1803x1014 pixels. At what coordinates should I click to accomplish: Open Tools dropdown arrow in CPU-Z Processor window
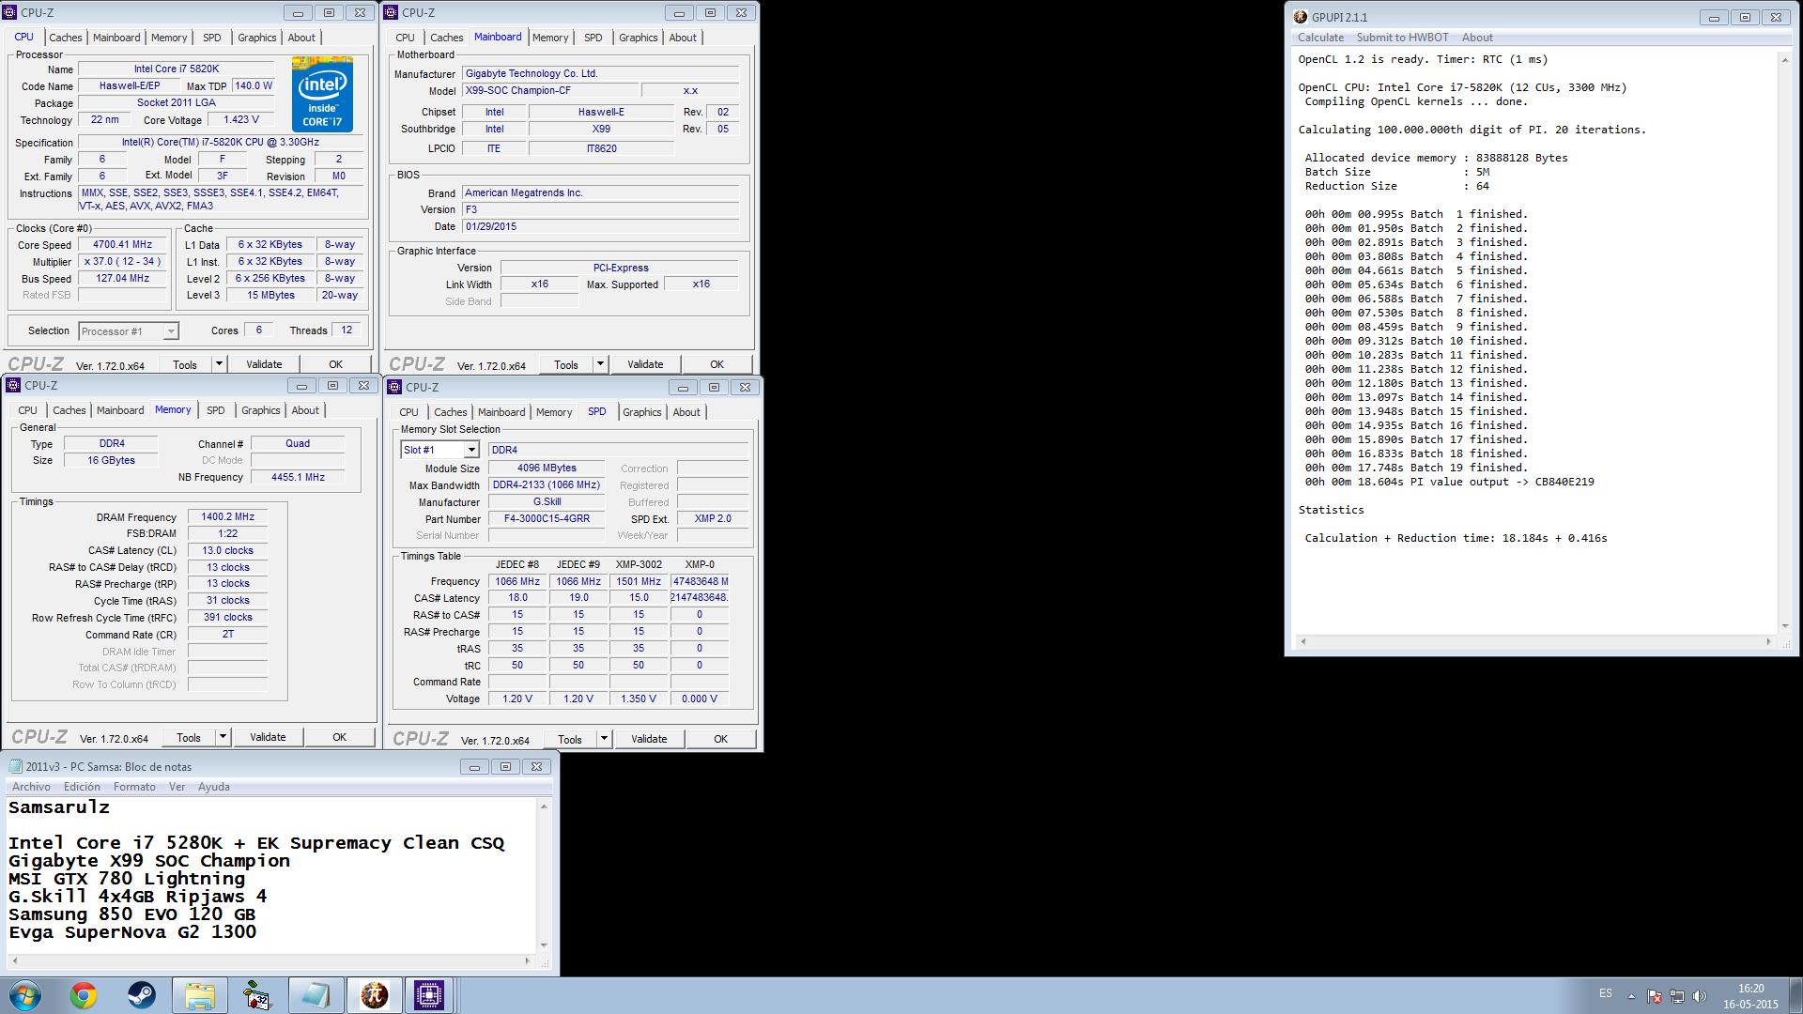219,364
